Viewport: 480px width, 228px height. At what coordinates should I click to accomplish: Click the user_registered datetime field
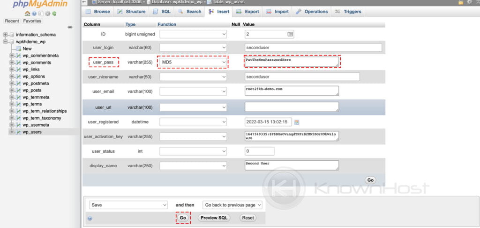point(268,122)
